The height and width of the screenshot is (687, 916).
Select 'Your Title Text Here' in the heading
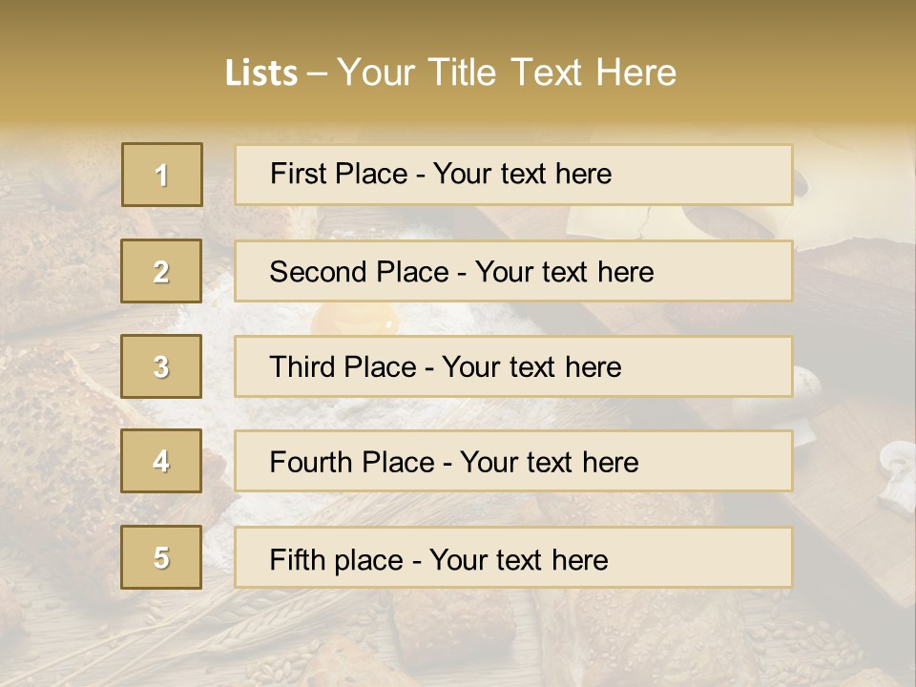(507, 73)
